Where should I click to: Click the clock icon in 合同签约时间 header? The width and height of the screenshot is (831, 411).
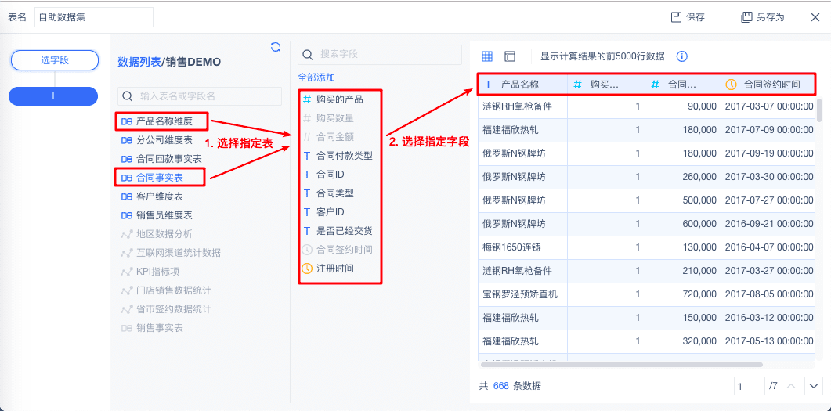tap(732, 85)
